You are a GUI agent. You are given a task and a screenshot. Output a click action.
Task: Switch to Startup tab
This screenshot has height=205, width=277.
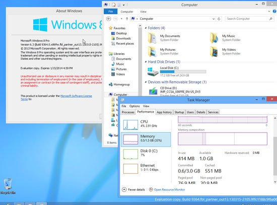[179, 112]
